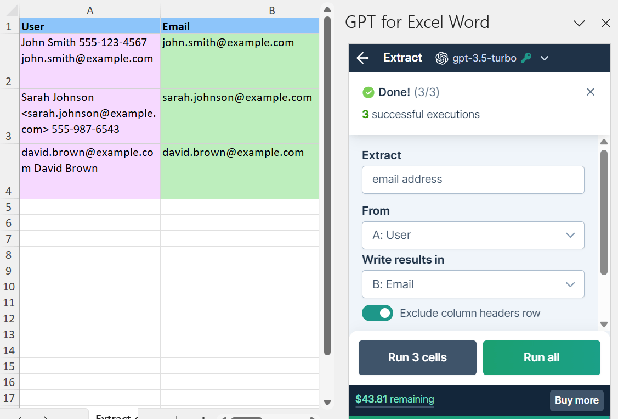The image size is (618, 419).
Task: Open the Write results in dropdown
Action: (473, 284)
